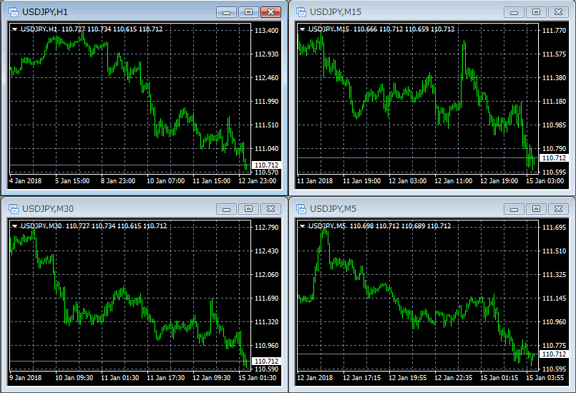
Task: Click the 111.380 price level on M15 scale
Action: click(x=555, y=78)
